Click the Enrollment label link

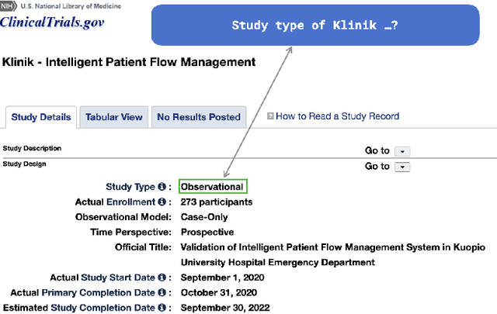click(131, 202)
